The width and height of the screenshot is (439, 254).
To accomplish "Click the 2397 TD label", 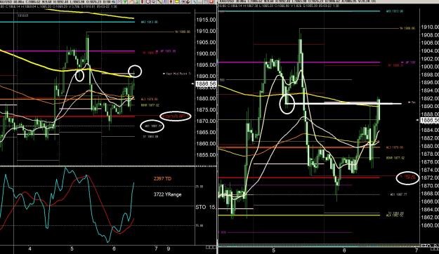I will coord(162,178).
